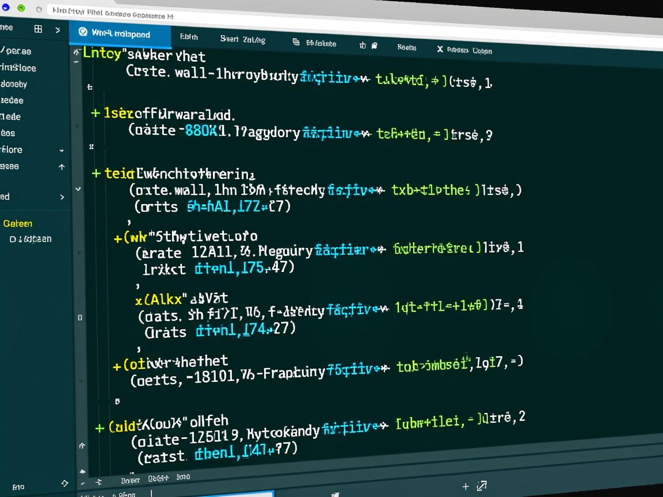
Task: Click the green circle icon in browser bar
Action: [21, 8]
